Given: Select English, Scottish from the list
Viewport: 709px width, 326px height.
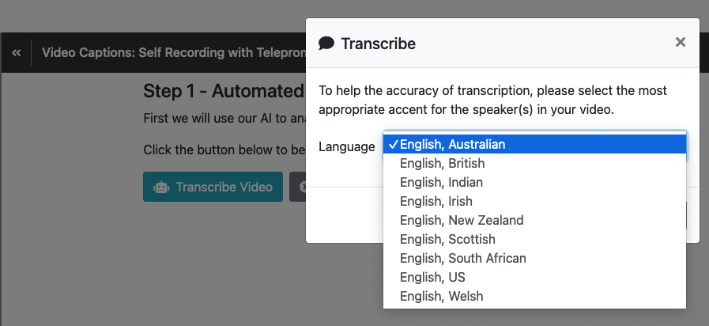Looking at the screenshot, I should pos(534,239).
